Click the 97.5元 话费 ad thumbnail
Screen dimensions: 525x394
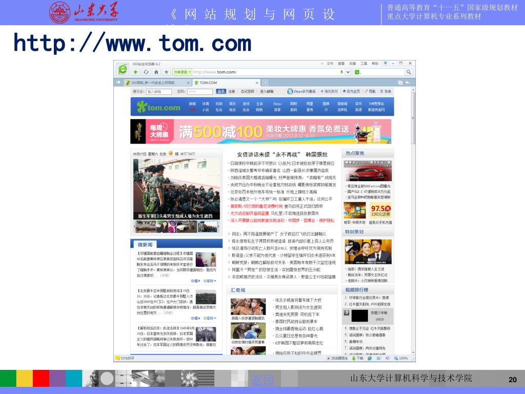tap(381, 210)
